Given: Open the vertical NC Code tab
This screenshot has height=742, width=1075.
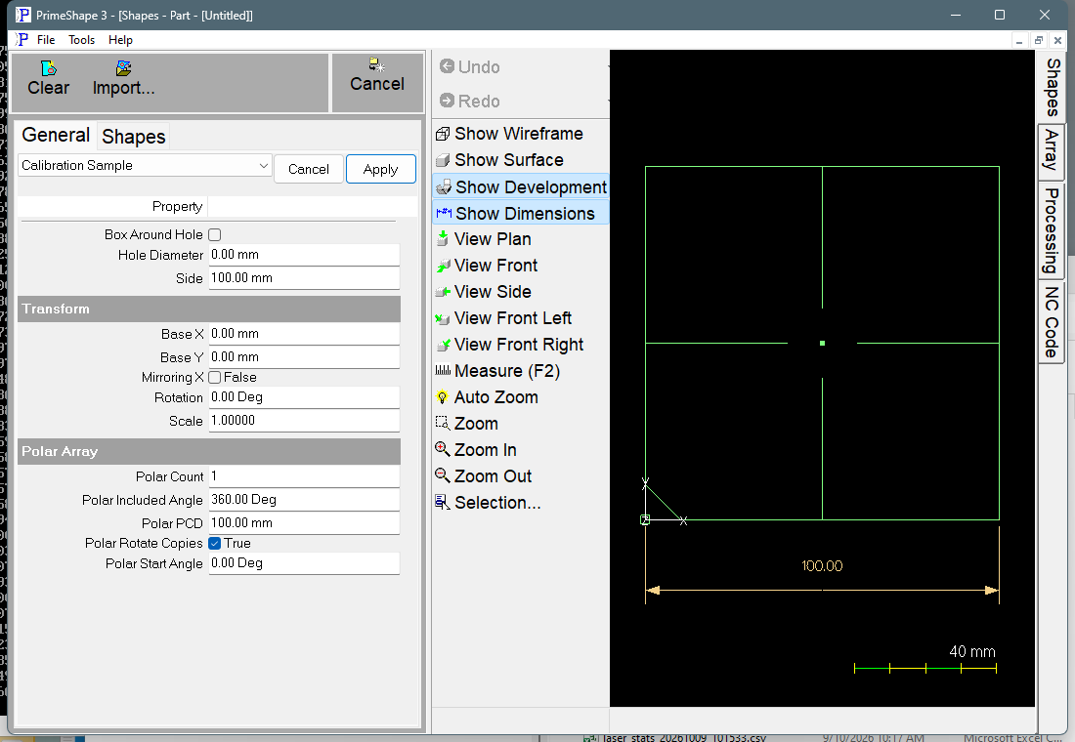Looking at the screenshot, I should 1051,322.
